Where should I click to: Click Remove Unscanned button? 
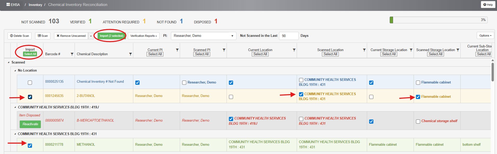[x=71, y=36]
